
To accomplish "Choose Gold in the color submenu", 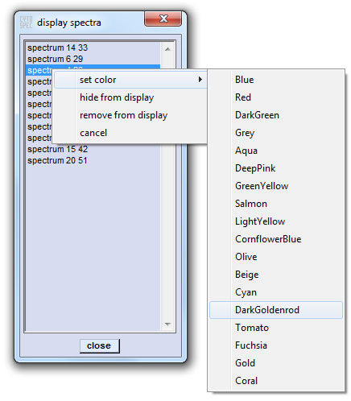I will (276, 363).
